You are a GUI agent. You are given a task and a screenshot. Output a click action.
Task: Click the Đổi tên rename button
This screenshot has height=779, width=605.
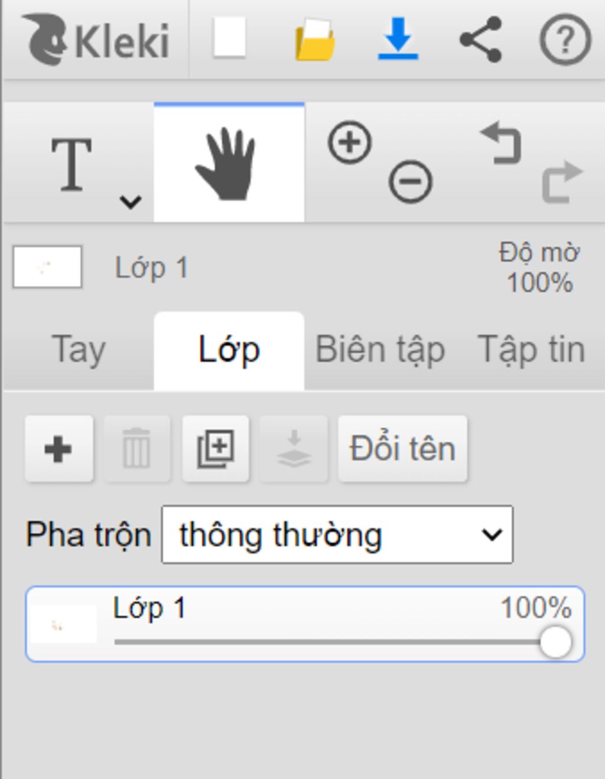(x=402, y=449)
